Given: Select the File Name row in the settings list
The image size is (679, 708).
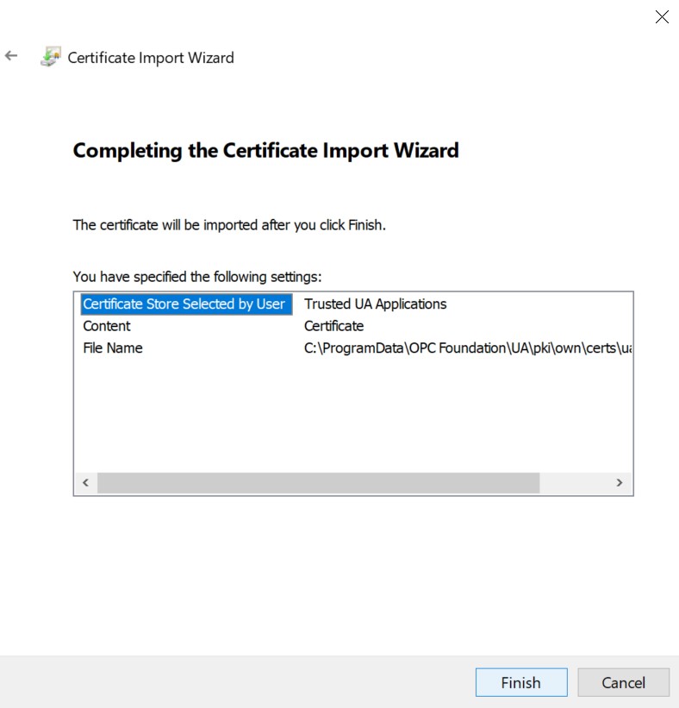Looking at the screenshot, I should click(113, 348).
